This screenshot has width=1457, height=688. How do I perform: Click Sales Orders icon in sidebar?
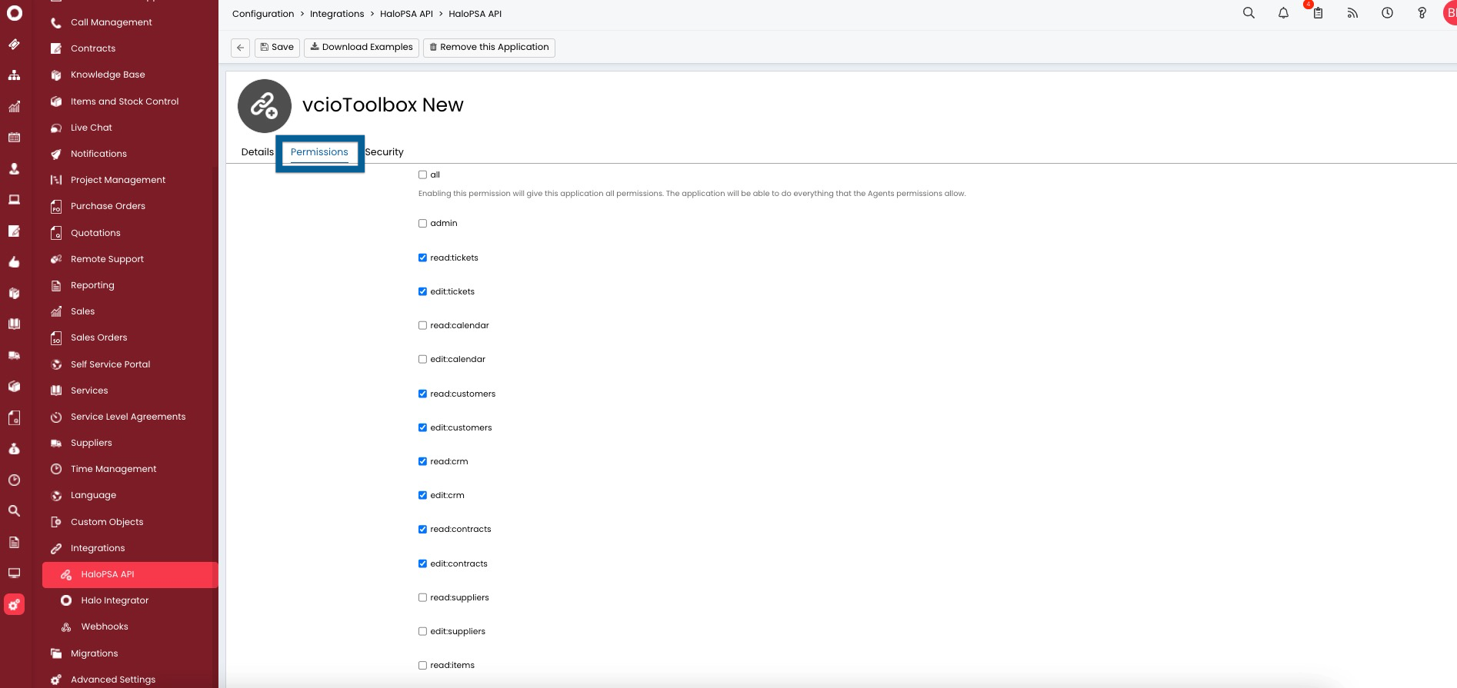coord(56,337)
